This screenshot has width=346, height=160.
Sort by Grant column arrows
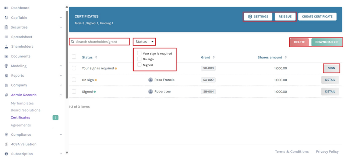pyautogui.click(x=213, y=58)
